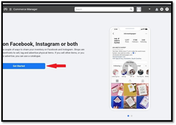Select the grid tab in phone preview
The height and width of the screenshot is (125, 176).
click(117, 81)
